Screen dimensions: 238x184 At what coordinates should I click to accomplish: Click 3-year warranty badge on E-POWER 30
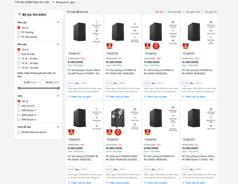[148, 132]
